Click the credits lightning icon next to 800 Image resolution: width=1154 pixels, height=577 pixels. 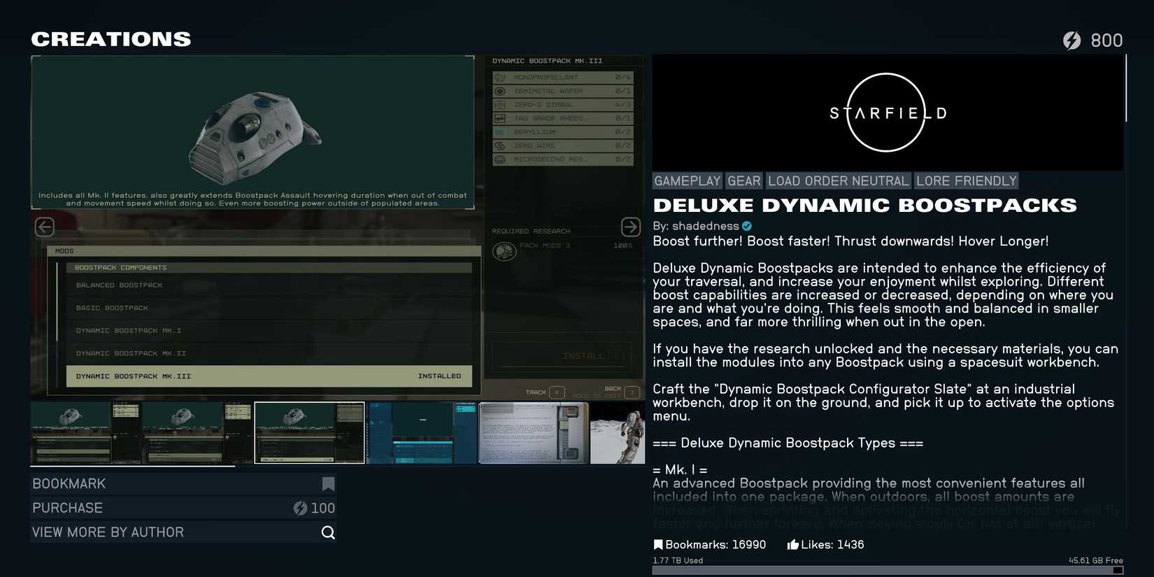coord(1072,41)
